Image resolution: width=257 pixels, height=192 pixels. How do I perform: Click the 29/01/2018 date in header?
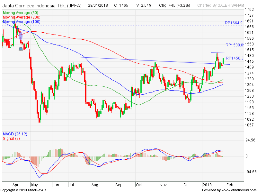(x=99, y=5)
